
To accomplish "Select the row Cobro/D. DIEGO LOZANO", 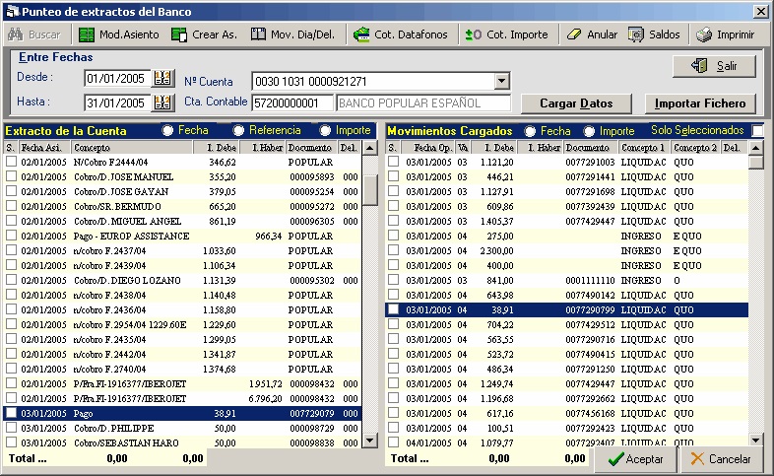I will (182, 280).
